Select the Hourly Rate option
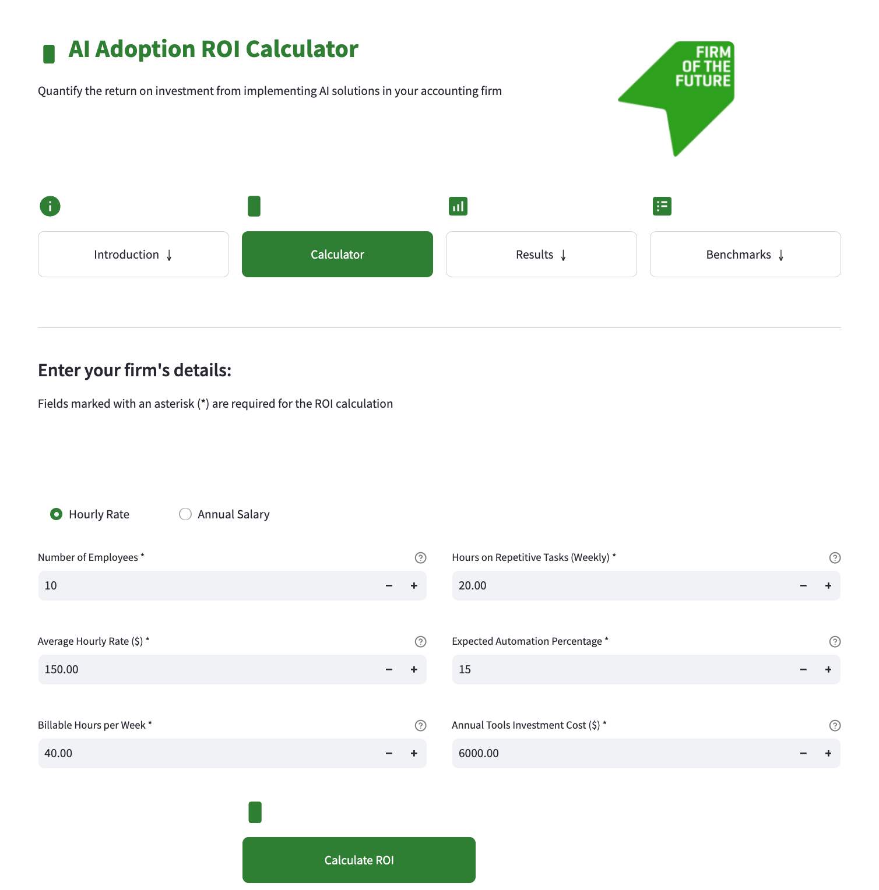 pyautogui.click(x=56, y=514)
